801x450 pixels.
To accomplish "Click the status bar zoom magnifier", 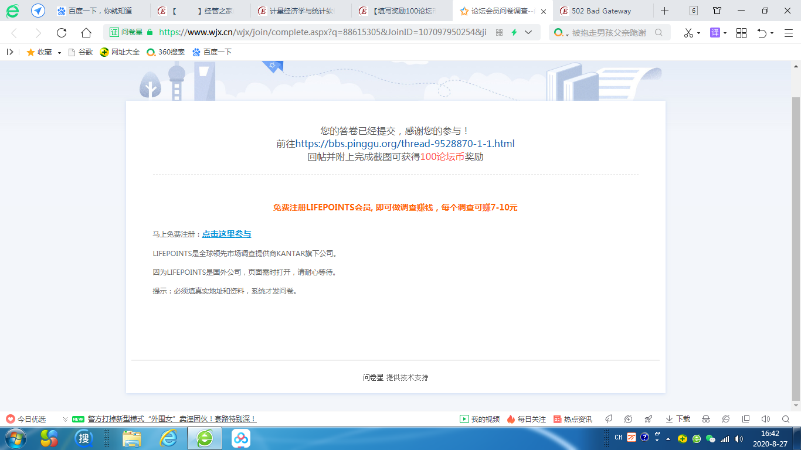I will click(786, 419).
